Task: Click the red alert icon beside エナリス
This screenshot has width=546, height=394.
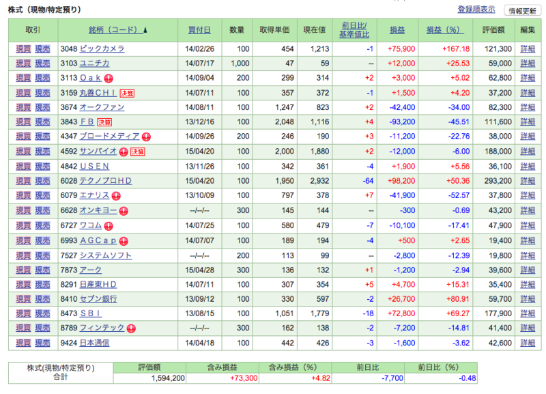Action: tap(116, 196)
